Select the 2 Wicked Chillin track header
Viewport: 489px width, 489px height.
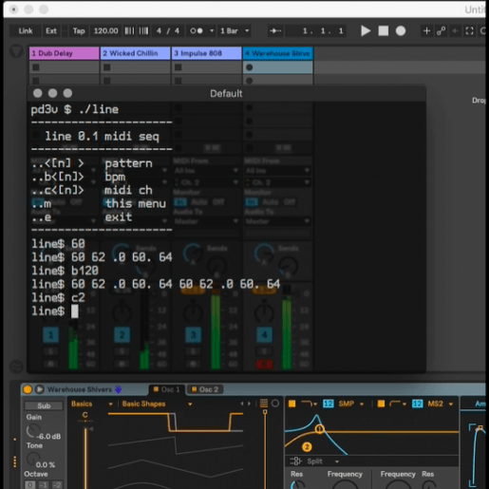click(x=136, y=53)
